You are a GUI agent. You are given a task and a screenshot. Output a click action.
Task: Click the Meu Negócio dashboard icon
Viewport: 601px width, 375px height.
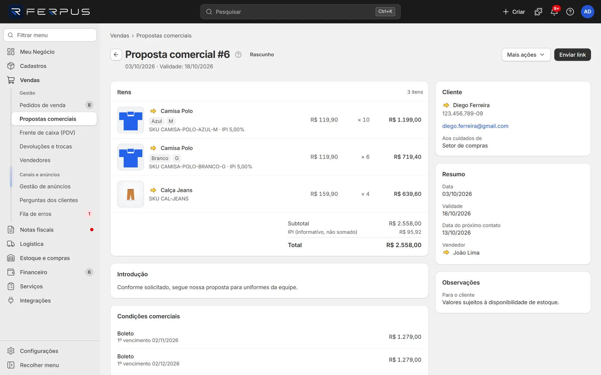[11, 52]
